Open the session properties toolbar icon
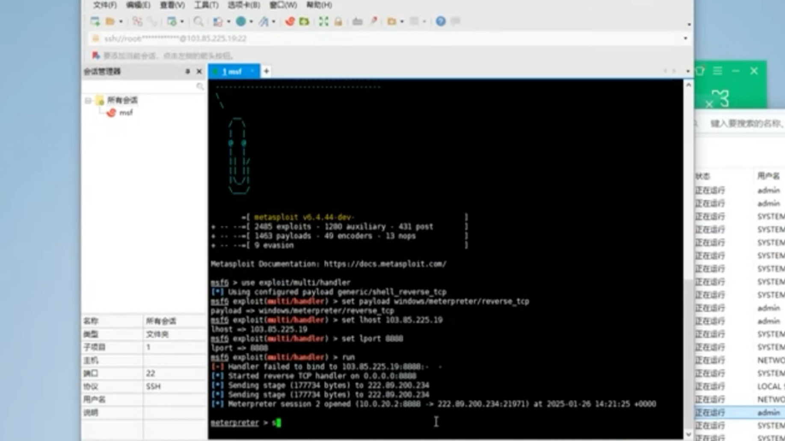Viewport: 785px width, 441px height. point(172,21)
